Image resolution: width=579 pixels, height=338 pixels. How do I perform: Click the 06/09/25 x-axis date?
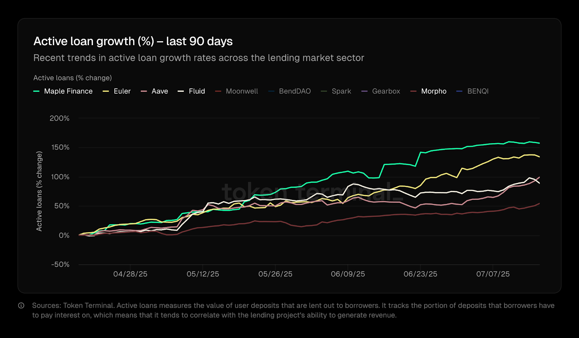pyautogui.click(x=348, y=274)
